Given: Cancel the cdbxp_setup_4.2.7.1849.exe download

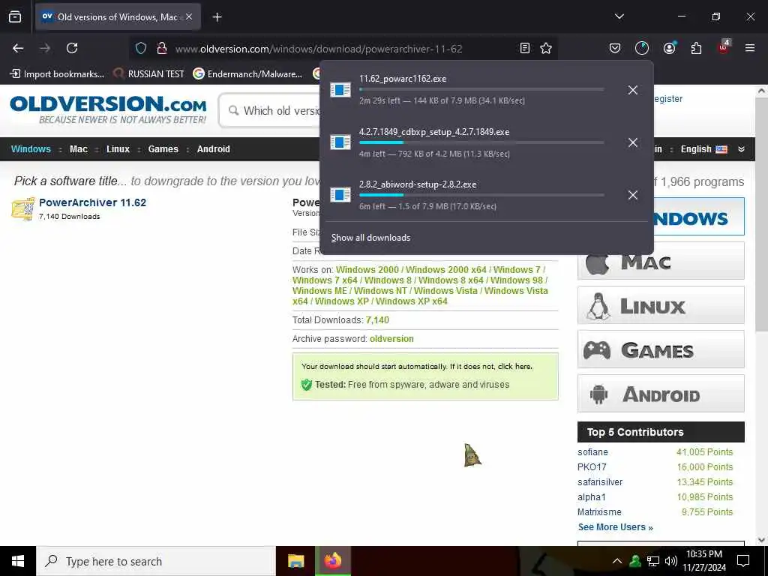Looking at the screenshot, I should (633, 142).
